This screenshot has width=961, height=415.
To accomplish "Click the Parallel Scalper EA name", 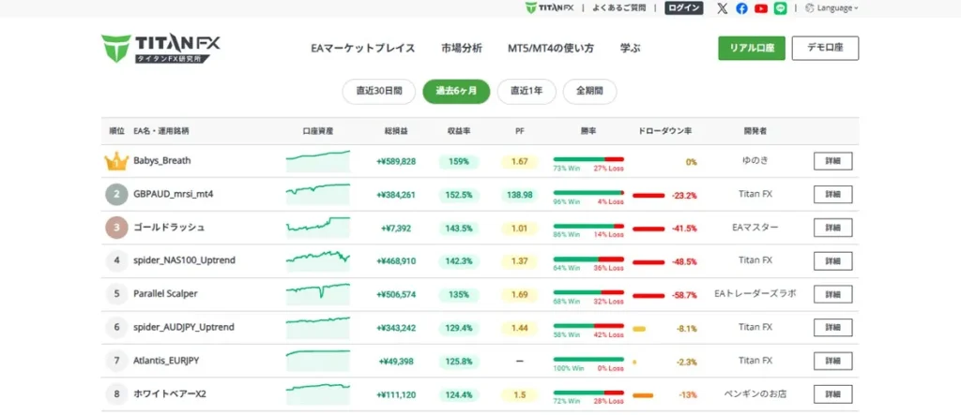I will (165, 294).
